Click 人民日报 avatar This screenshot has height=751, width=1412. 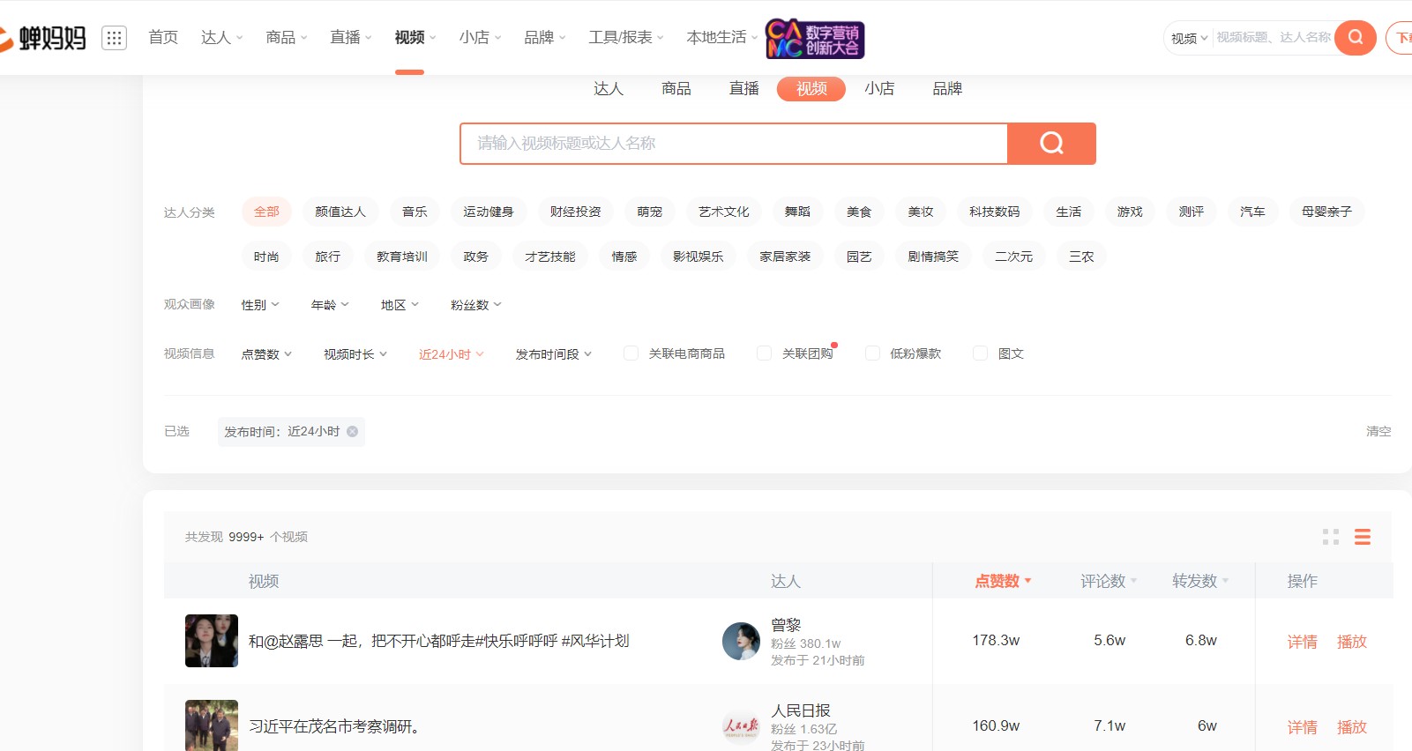click(741, 726)
